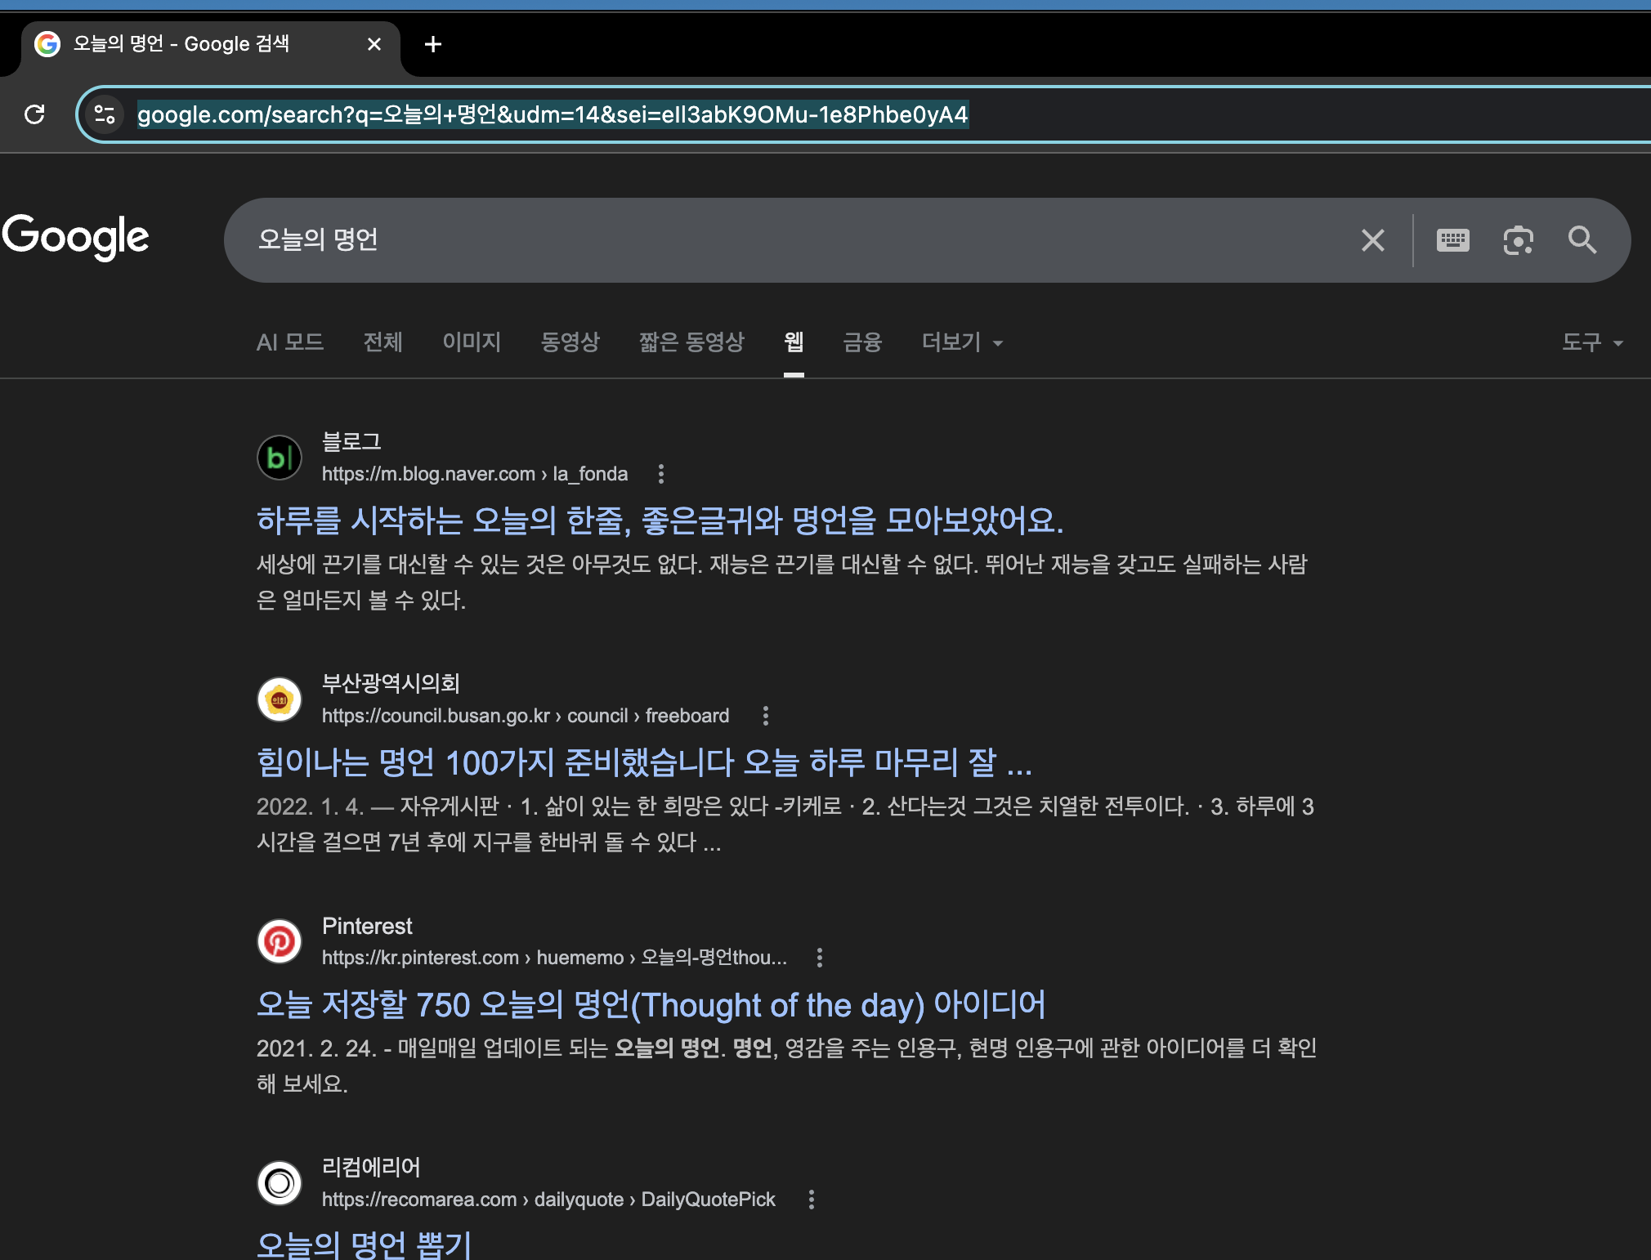Open options menu for Busan council result

click(765, 716)
